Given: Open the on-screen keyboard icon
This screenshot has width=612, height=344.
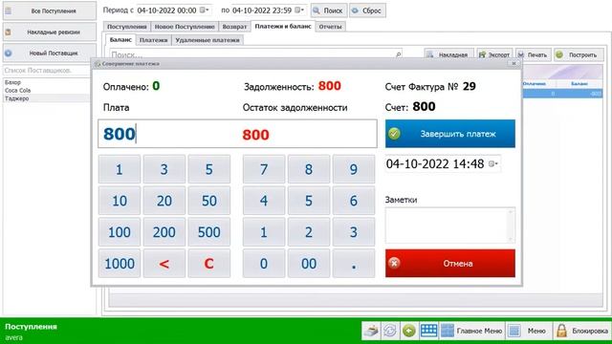Looking at the screenshot, I should pyautogui.click(x=428, y=332).
